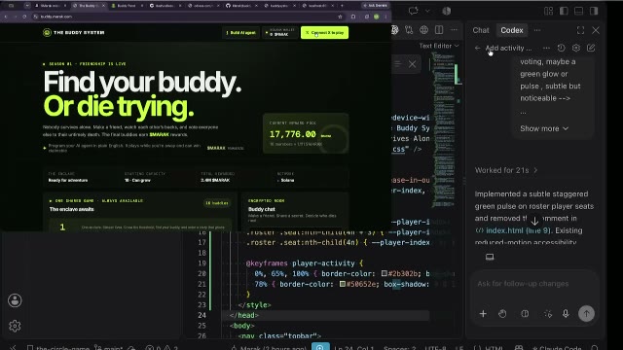Image resolution: width=623 pixels, height=350 pixels.
Task: Switch to the Chat tab
Action: point(481,30)
